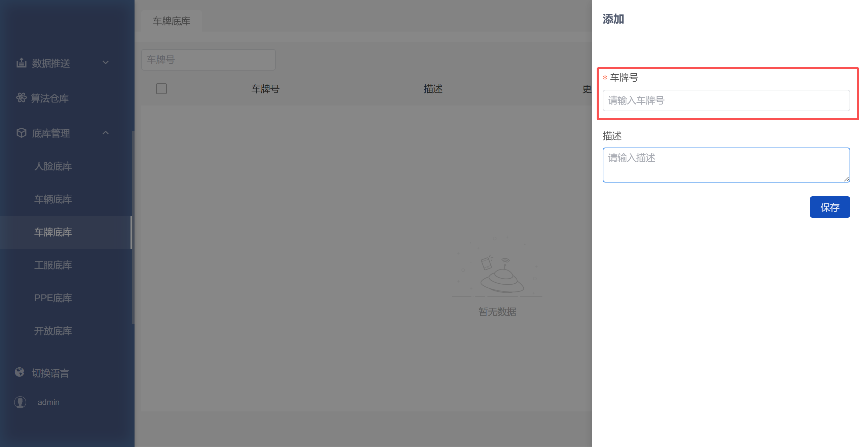The height and width of the screenshot is (447, 861).
Task: Click the 切换语言 globe icon
Action: point(20,372)
